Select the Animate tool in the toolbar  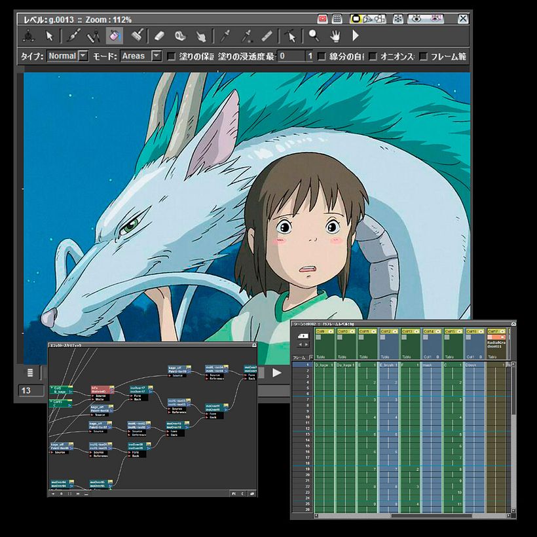pos(29,35)
